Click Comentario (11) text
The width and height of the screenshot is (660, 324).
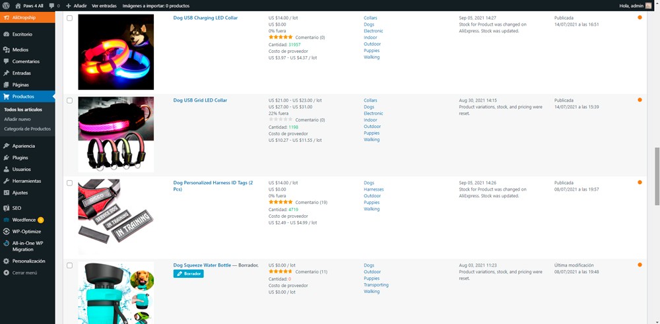pyautogui.click(x=311, y=272)
